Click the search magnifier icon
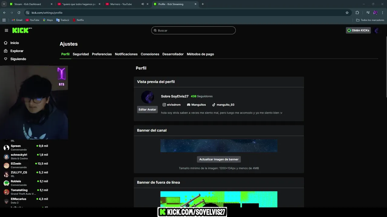 [x=155, y=30]
